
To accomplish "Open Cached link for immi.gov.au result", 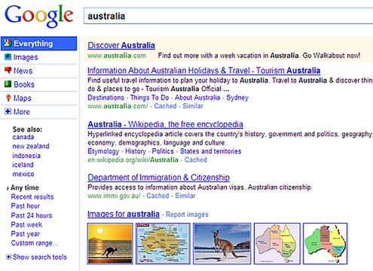I will [157, 196].
